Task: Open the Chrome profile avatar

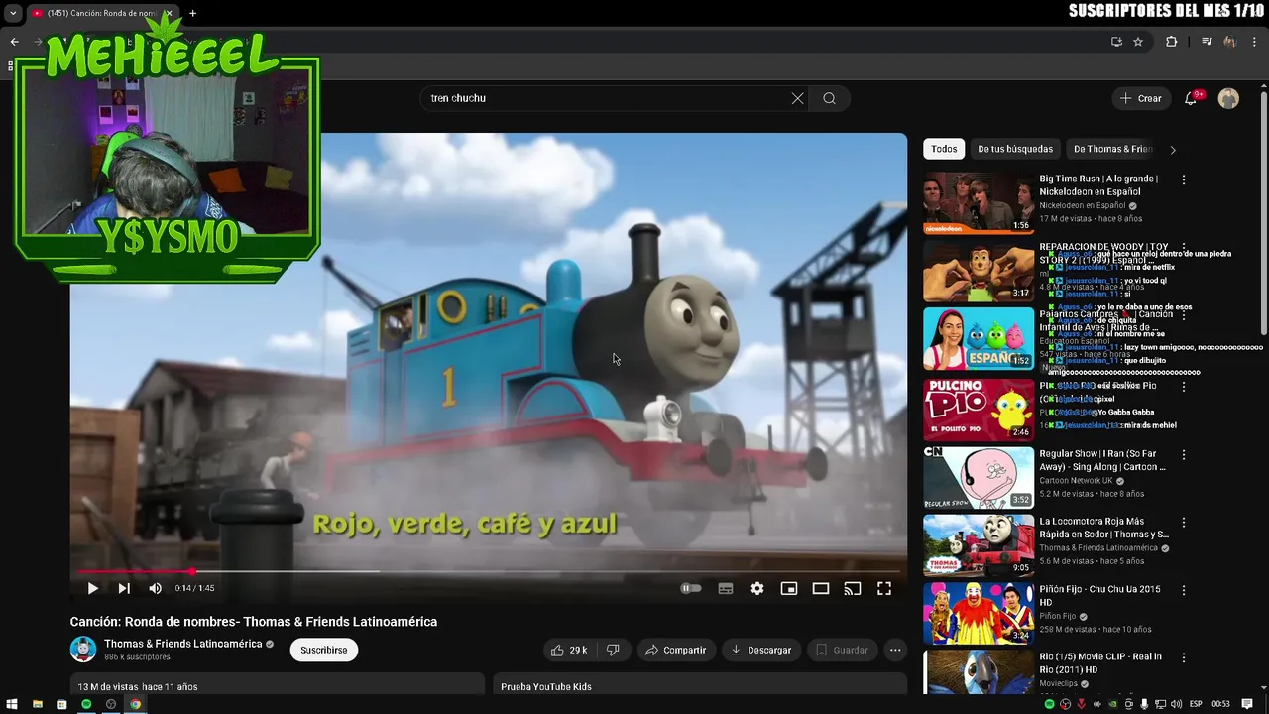Action: (x=1230, y=42)
